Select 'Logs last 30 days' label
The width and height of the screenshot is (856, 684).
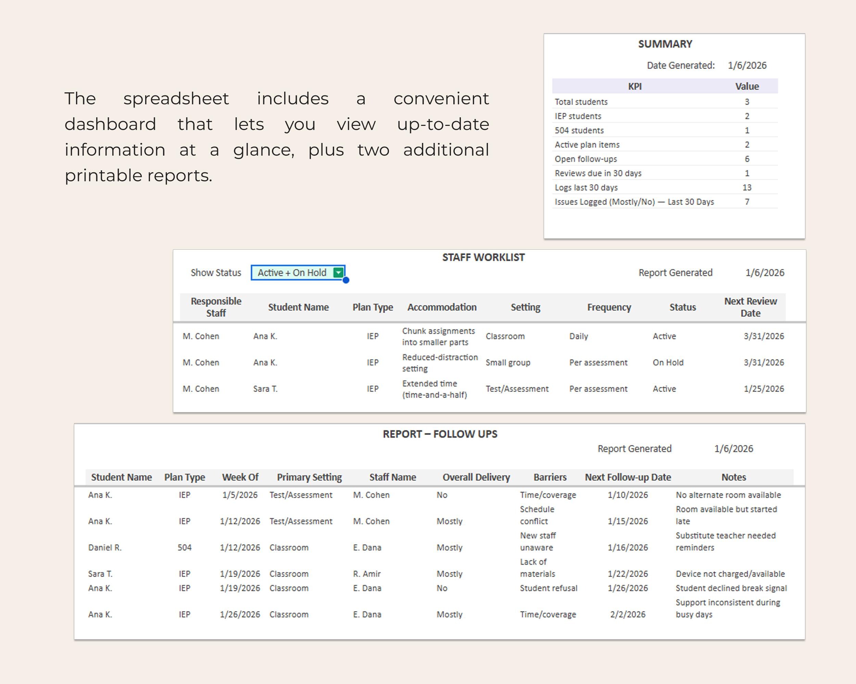[x=587, y=187]
